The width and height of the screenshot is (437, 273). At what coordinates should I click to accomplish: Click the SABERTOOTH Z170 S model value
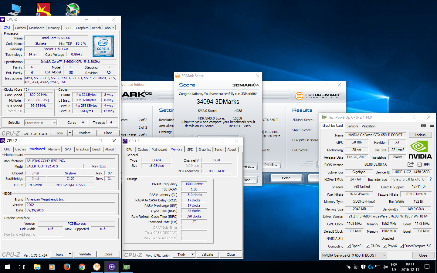click(54, 166)
